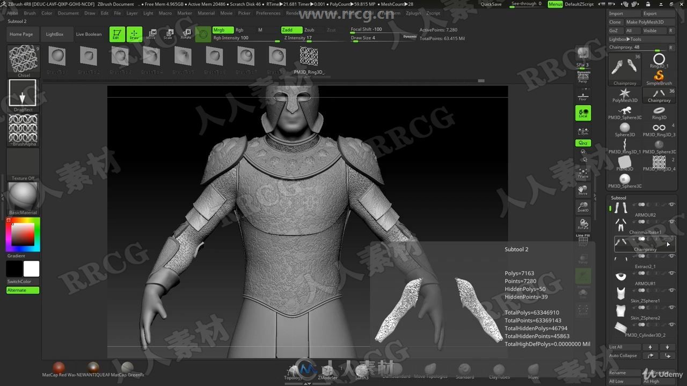Select the Scale transform button
Viewport: 687px width, 386px height.
[x=169, y=34]
